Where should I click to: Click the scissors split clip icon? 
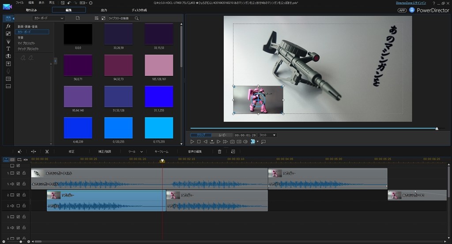coord(47,152)
